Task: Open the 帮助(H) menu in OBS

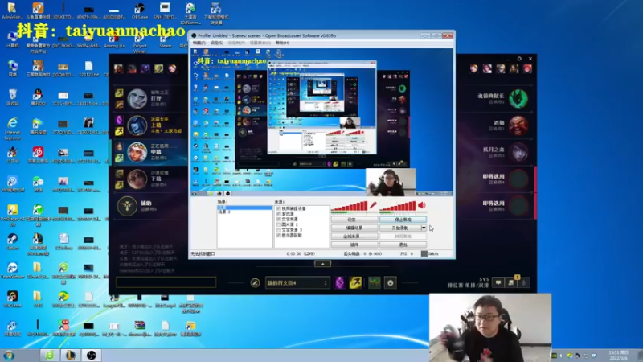Action: 282,43
